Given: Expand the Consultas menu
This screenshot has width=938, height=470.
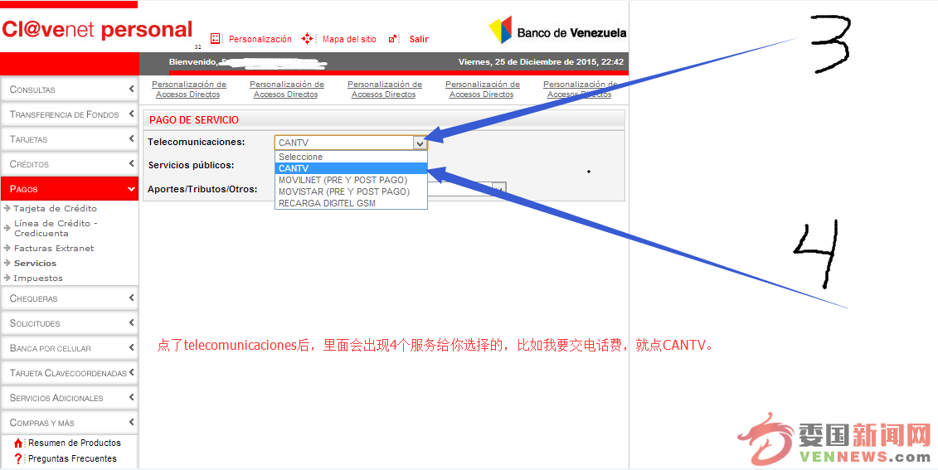Looking at the screenshot, I should pyautogui.click(x=70, y=89).
